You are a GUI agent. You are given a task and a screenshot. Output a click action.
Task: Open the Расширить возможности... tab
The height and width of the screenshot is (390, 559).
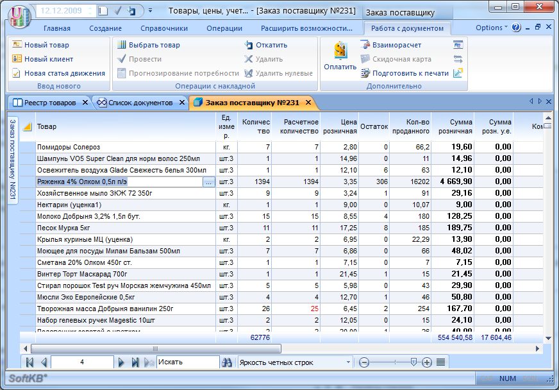[306, 28]
